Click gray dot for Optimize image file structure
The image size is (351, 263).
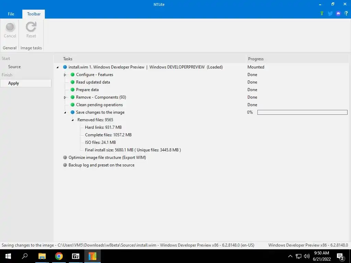click(x=65, y=158)
